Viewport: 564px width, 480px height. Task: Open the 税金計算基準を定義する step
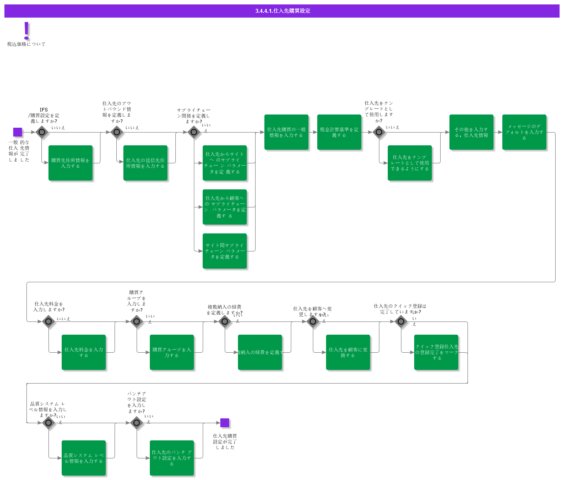point(339,132)
